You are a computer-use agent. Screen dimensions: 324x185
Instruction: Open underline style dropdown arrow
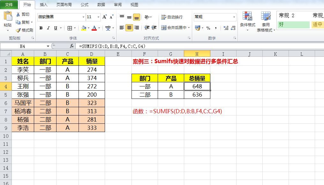[x=61, y=28]
